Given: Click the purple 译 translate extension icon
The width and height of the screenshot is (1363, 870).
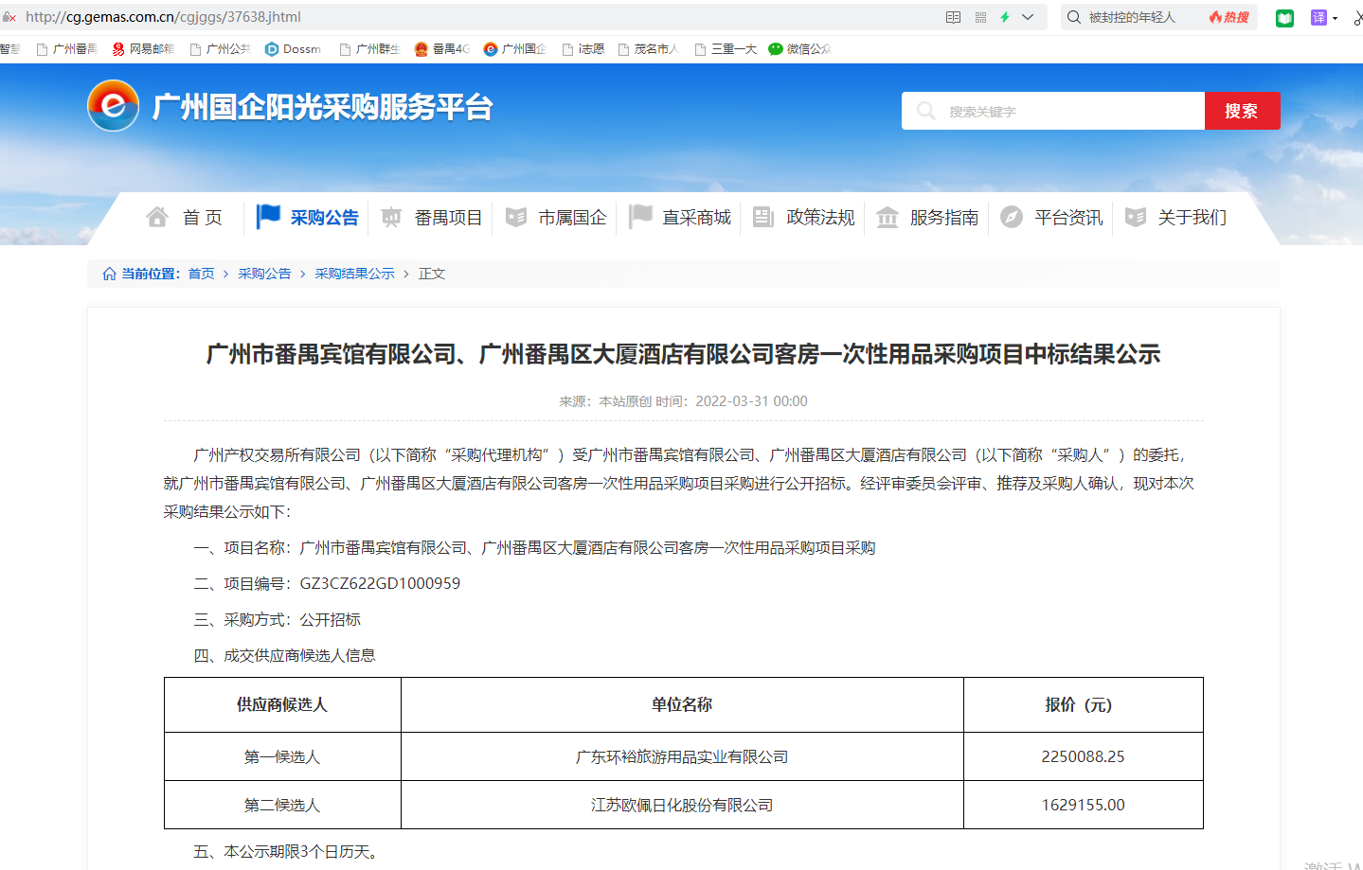Looking at the screenshot, I should (1318, 17).
